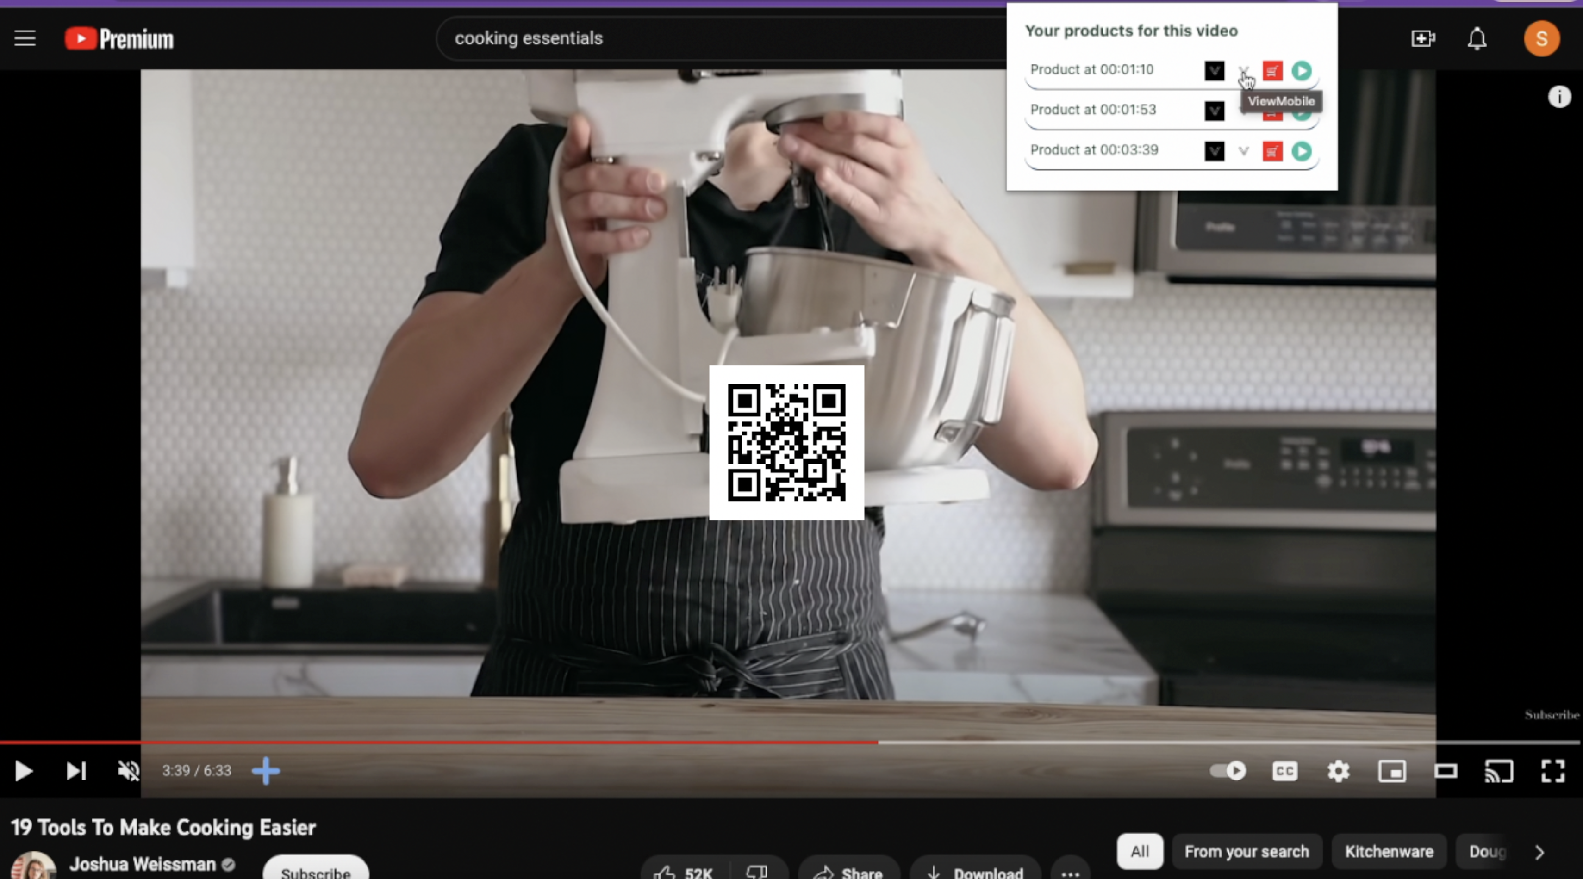Viewport: 1583px width, 879px height.
Task: Play the paused video
Action: (23, 771)
